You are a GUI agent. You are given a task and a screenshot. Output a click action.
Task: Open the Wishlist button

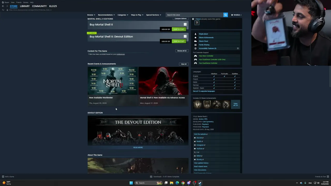click(x=236, y=15)
